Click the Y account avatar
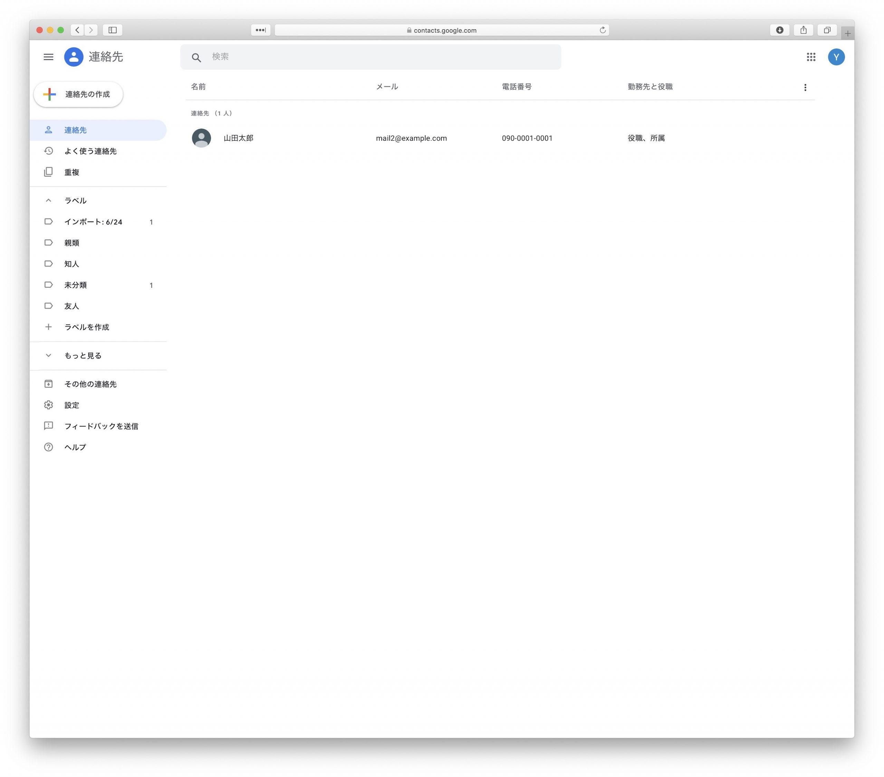884x777 pixels. 836,57
